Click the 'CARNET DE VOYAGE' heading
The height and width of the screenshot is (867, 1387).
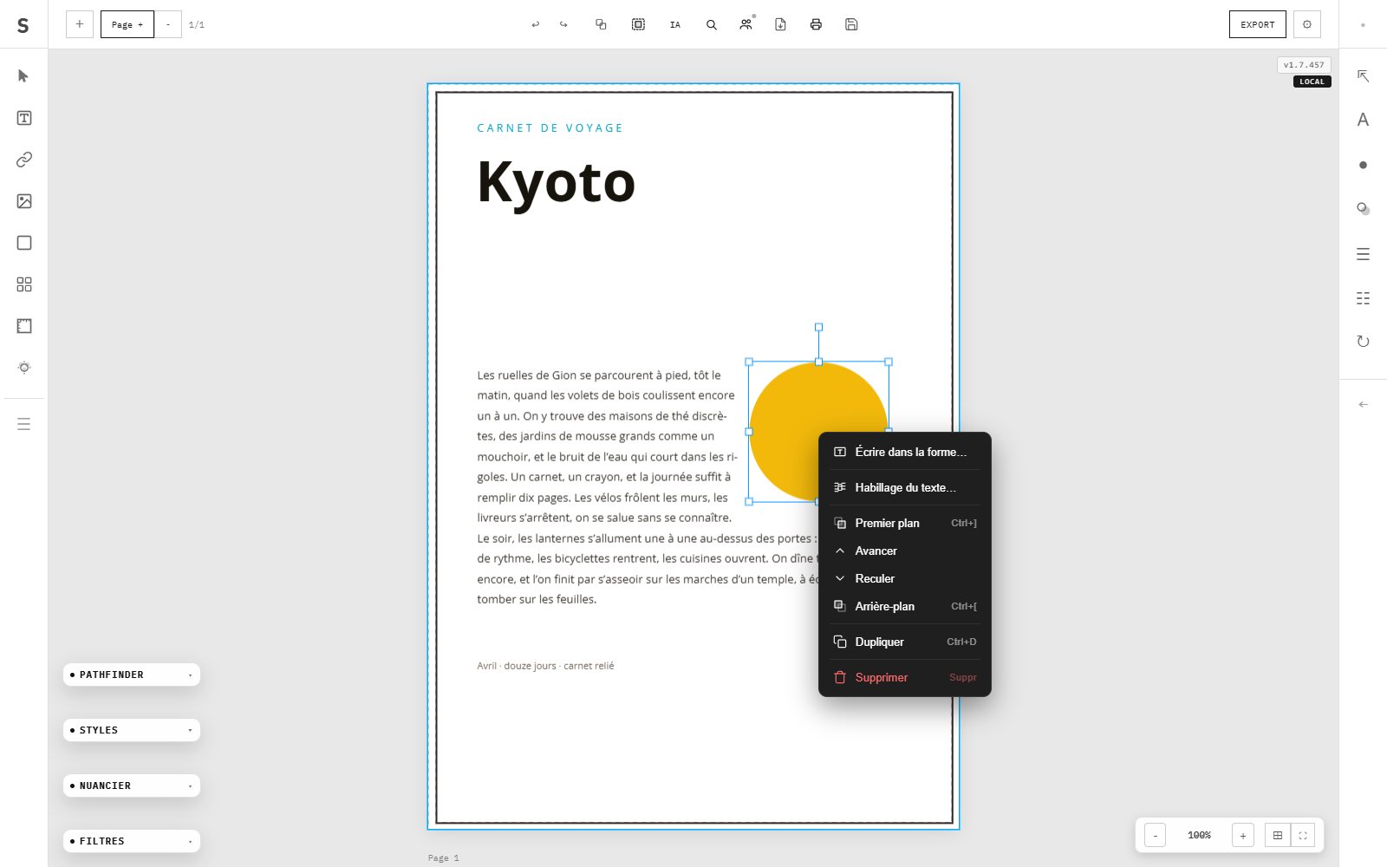(x=550, y=127)
